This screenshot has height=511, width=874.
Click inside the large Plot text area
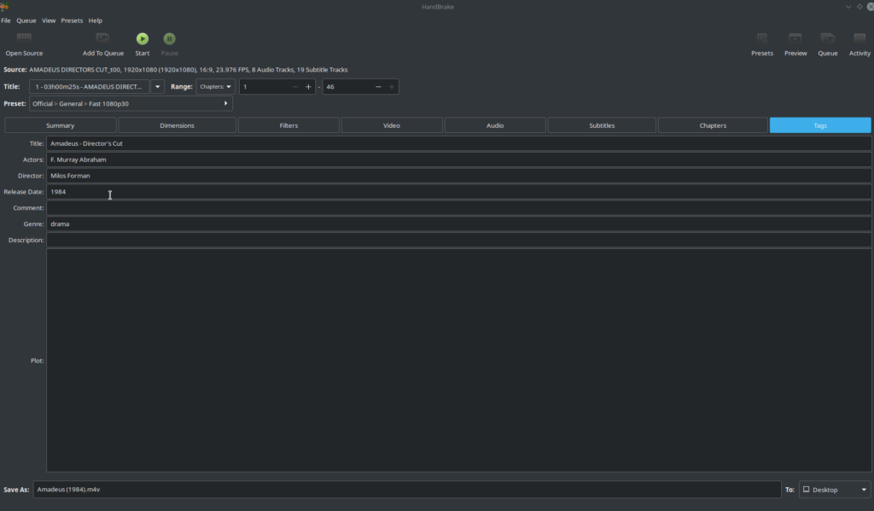[458, 361]
